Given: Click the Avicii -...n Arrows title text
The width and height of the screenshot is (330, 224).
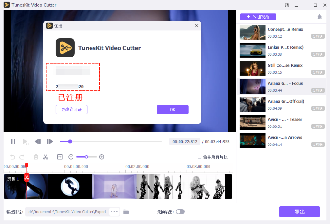Looking at the screenshot, I should pyautogui.click(x=285, y=137).
